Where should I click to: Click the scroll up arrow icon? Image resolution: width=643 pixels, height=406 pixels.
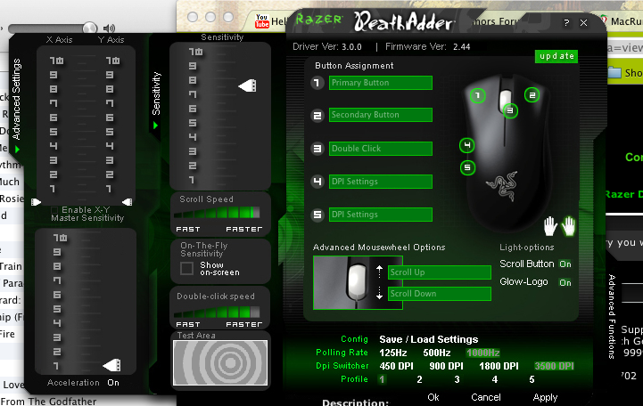(379, 272)
